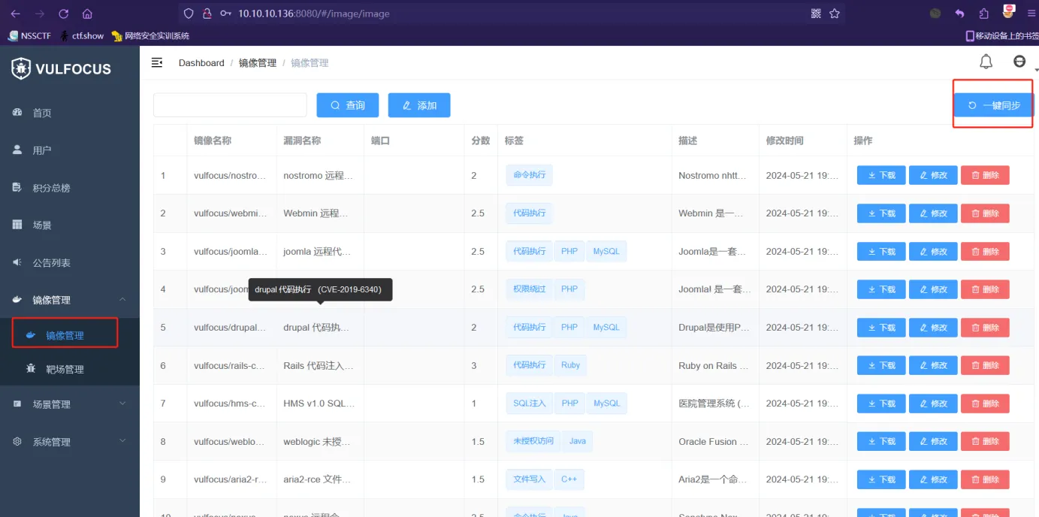The image size is (1039, 517).
Task: Click the vulfocus/drupal image name cell
Action: tap(231, 328)
